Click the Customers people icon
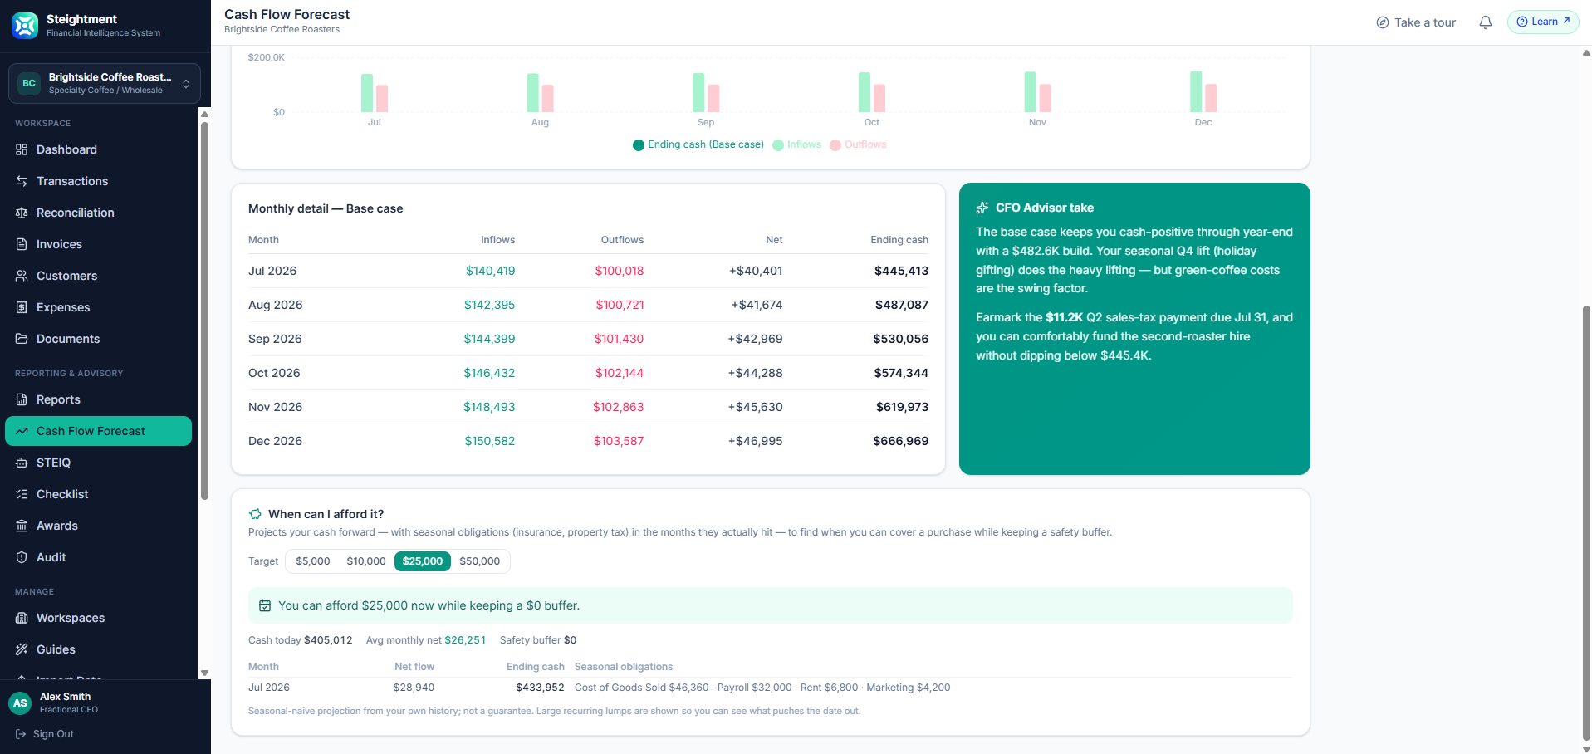The height and width of the screenshot is (754, 1592). pos(22,276)
